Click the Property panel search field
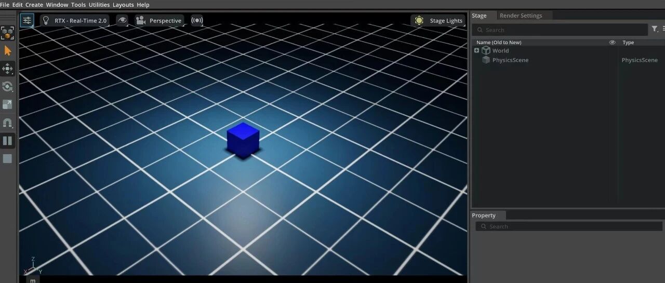 coord(569,226)
